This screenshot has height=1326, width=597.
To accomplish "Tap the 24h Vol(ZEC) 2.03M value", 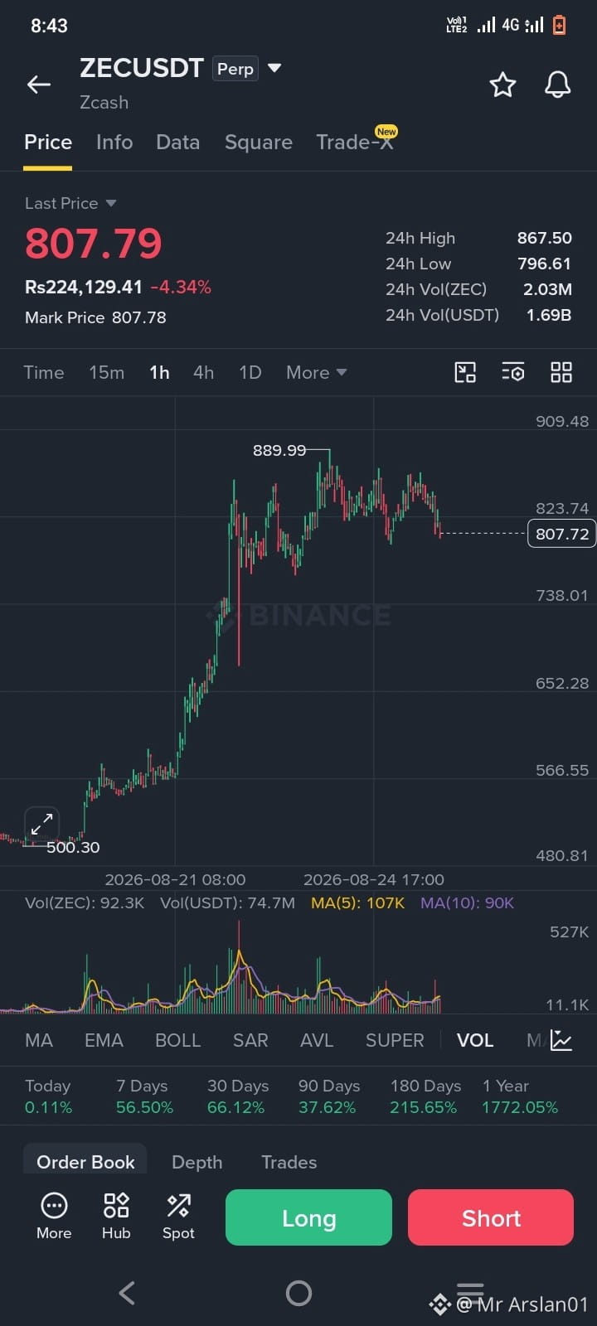I will 547,289.
